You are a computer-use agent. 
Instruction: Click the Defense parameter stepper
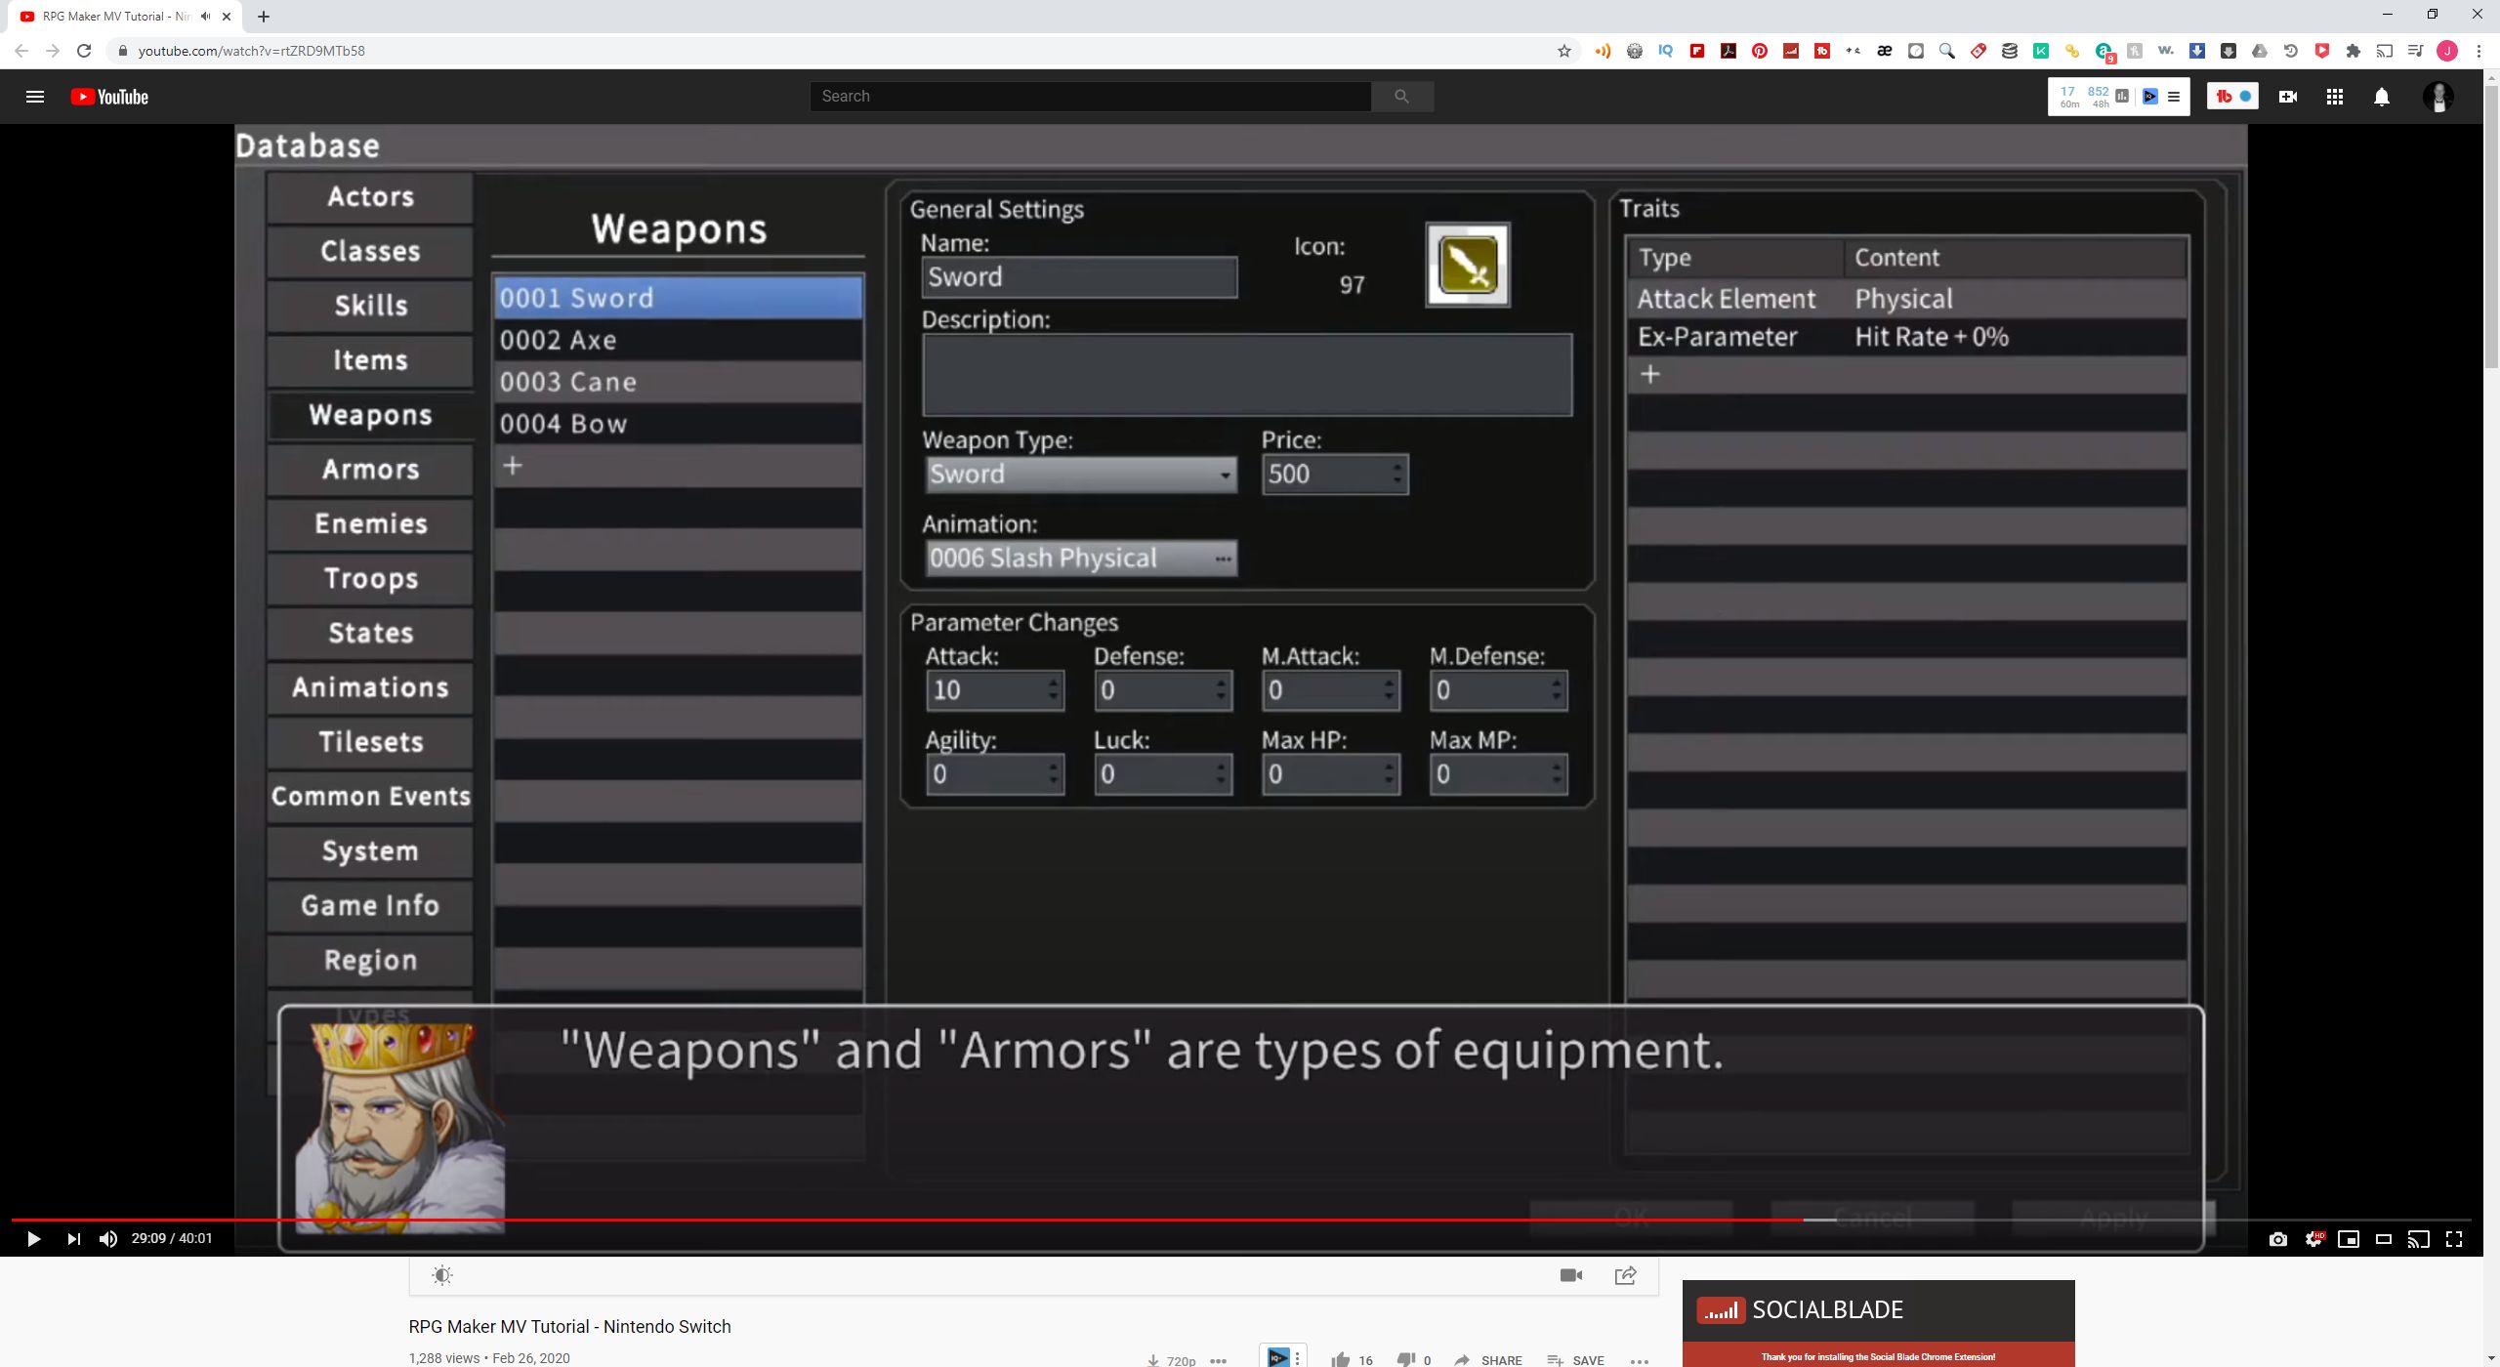1162,690
